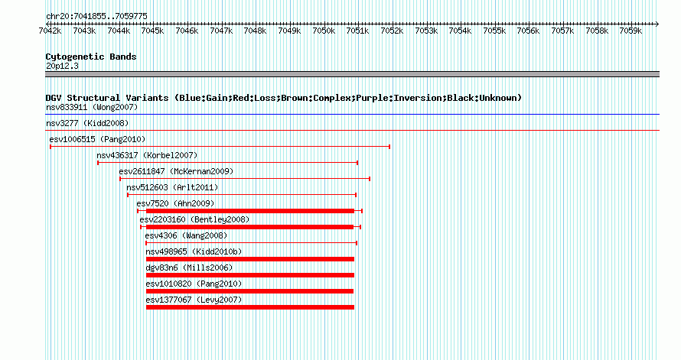The height and width of the screenshot is (360, 681).
Task: Click the red nsv3277 loss line
Action: tap(352, 130)
